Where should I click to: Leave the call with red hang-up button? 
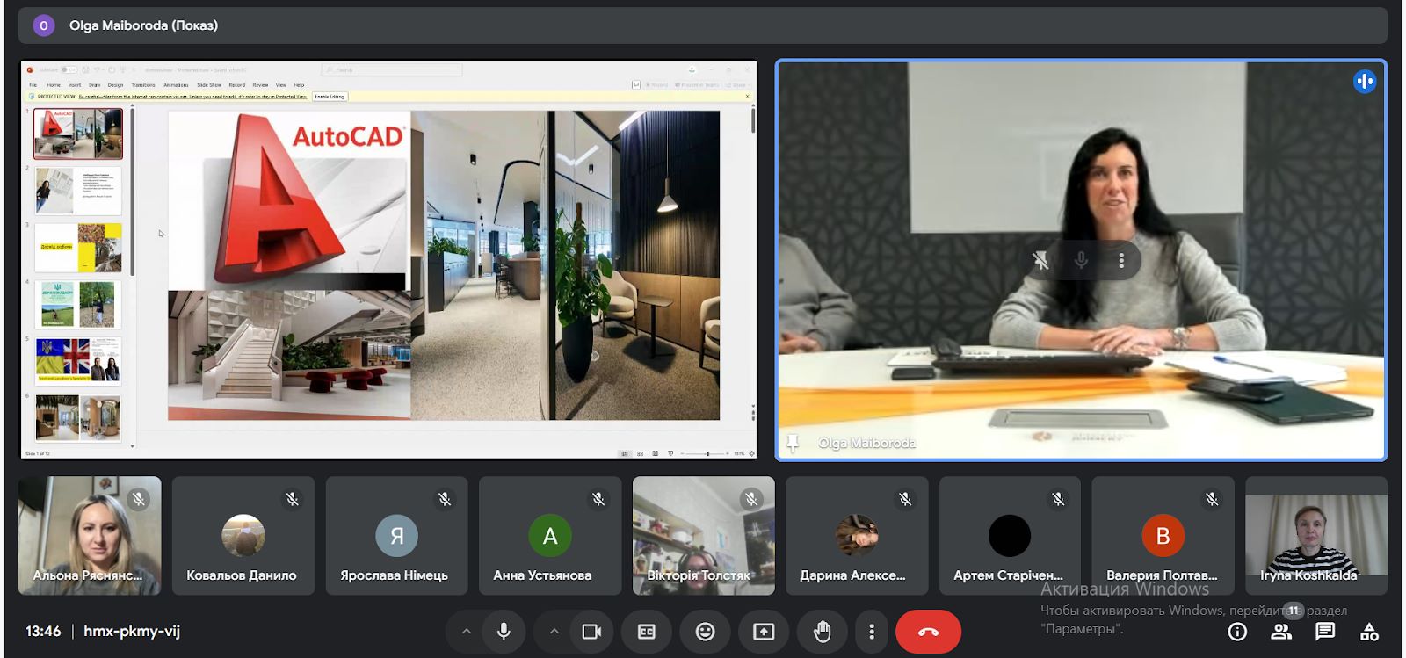click(x=928, y=632)
